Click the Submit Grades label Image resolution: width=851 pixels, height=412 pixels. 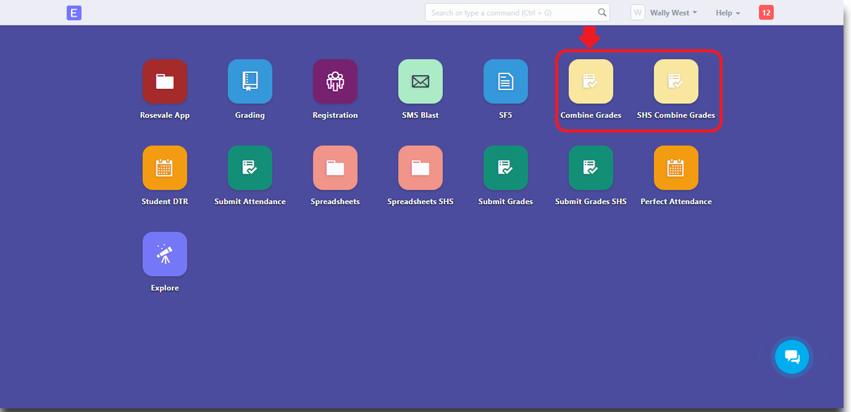(x=506, y=202)
